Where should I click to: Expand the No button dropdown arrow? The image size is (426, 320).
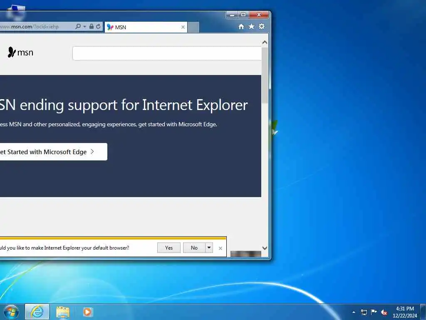pyautogui.click(x=209, y=247)
